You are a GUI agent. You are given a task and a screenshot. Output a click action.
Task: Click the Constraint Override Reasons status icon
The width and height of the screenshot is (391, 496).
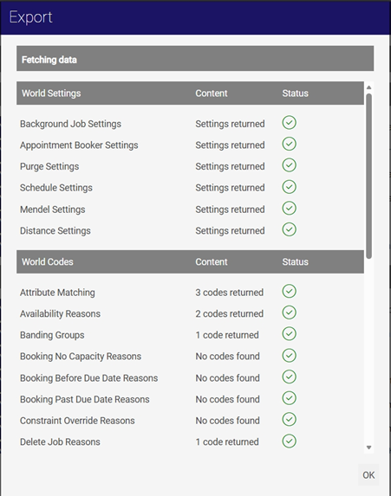click(289, 420)
